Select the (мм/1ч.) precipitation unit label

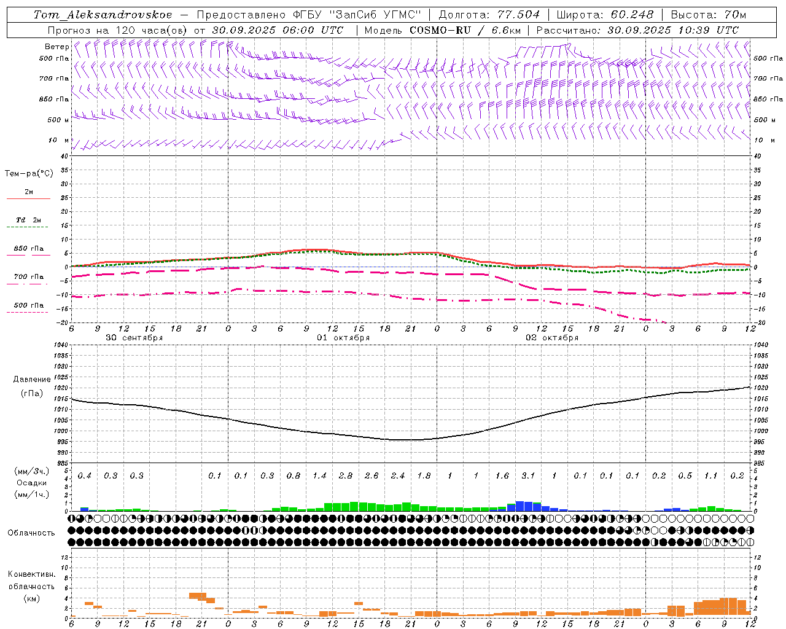pos(32,494)
